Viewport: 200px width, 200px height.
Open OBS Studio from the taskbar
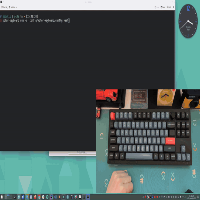tap(88, 197)
